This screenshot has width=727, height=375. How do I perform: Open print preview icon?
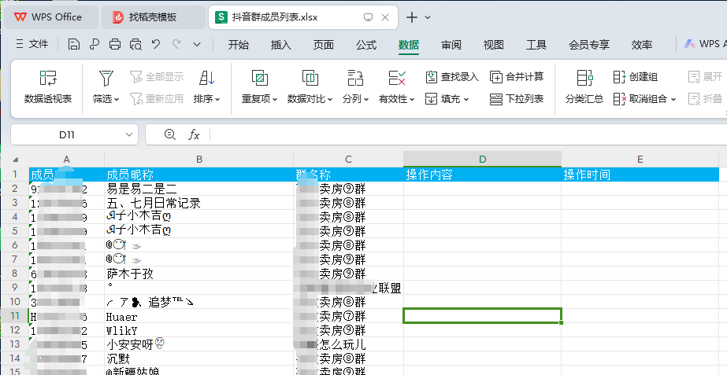click(135, 45)
